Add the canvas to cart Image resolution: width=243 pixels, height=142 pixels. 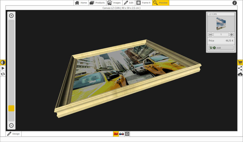221,48
